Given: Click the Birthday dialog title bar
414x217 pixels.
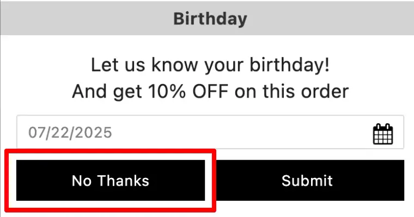Looking at the screenshot, I should [207, 18].
